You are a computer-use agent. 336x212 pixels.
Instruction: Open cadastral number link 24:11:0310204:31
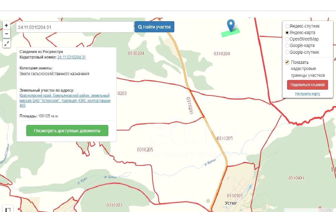point(71,57)
